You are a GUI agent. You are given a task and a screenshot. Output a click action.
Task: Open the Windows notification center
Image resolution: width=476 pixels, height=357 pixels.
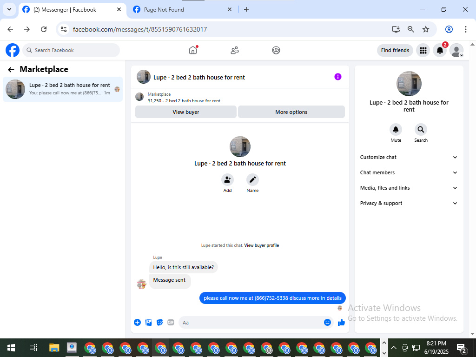[x=462, y=348]
